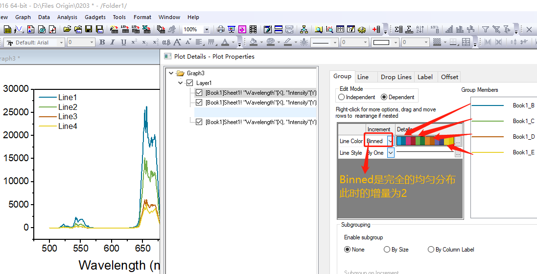Click the Line Color palette swatch strip
The width and height of the screenshot is (537, 274).
point(425,141)
